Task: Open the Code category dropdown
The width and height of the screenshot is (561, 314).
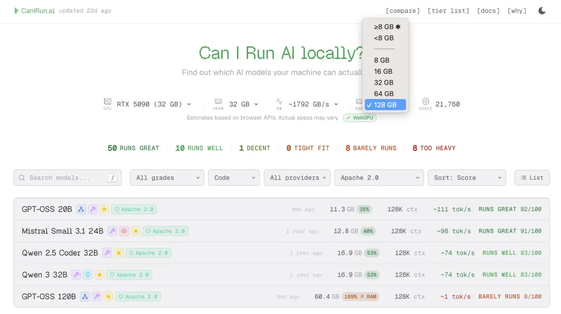Action: (x=234, y=178)
